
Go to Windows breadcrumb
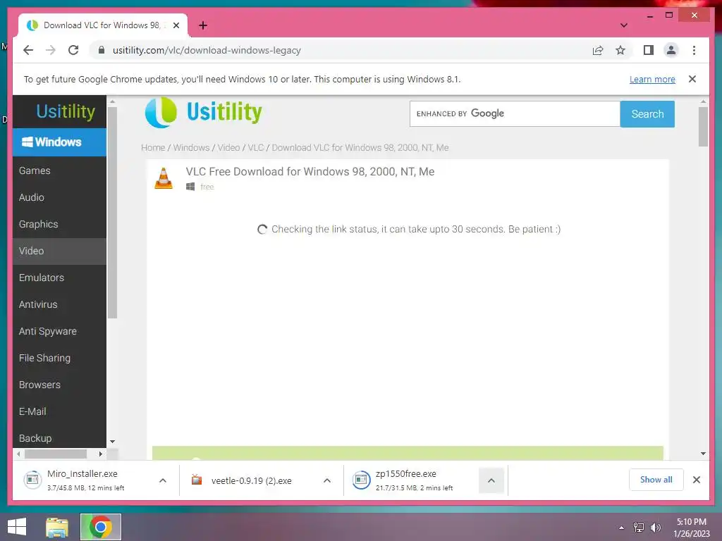click(191, 148)
